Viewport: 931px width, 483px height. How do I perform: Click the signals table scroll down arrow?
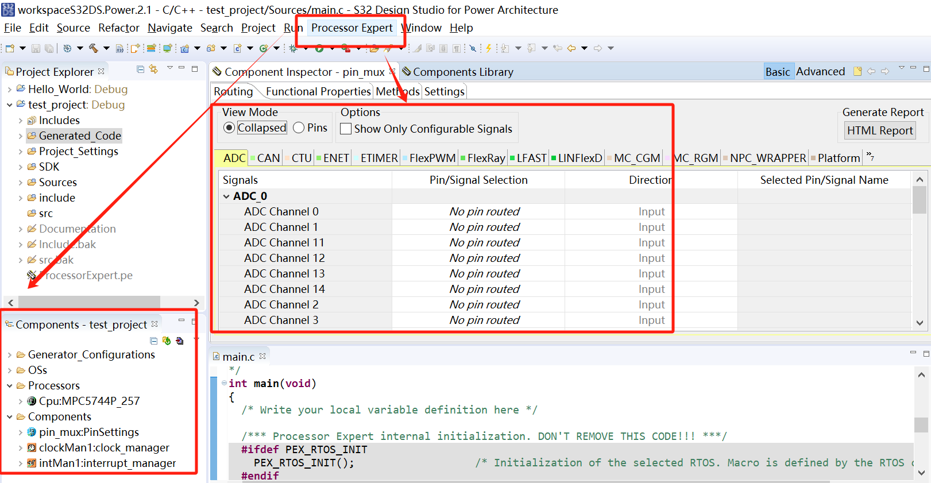tap(920, 323)
